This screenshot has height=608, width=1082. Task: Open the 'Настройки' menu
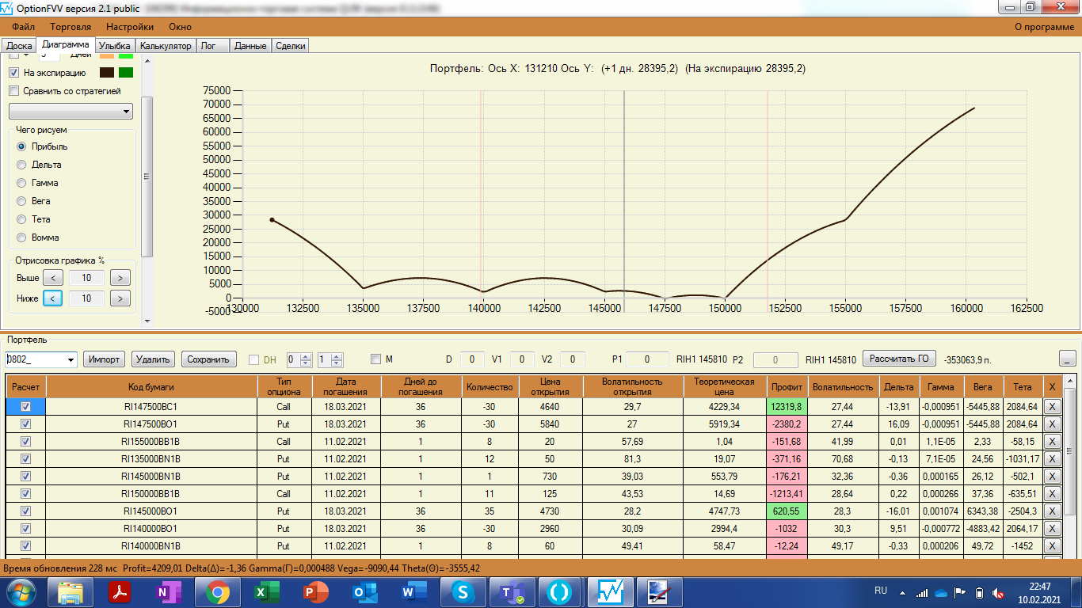click(x=130, y=27)
